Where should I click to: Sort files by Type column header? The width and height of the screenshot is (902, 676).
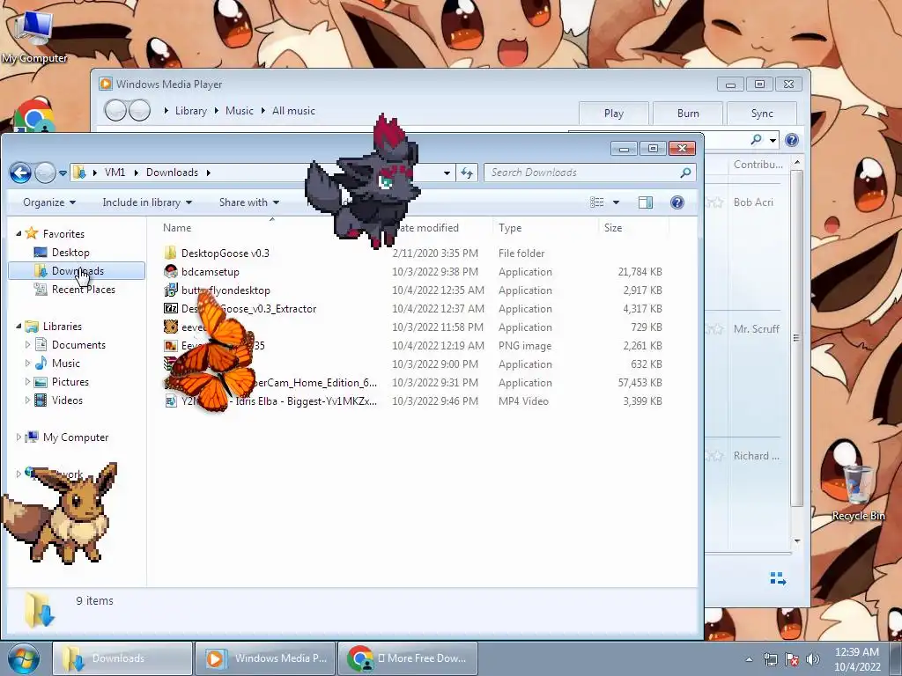510,228
